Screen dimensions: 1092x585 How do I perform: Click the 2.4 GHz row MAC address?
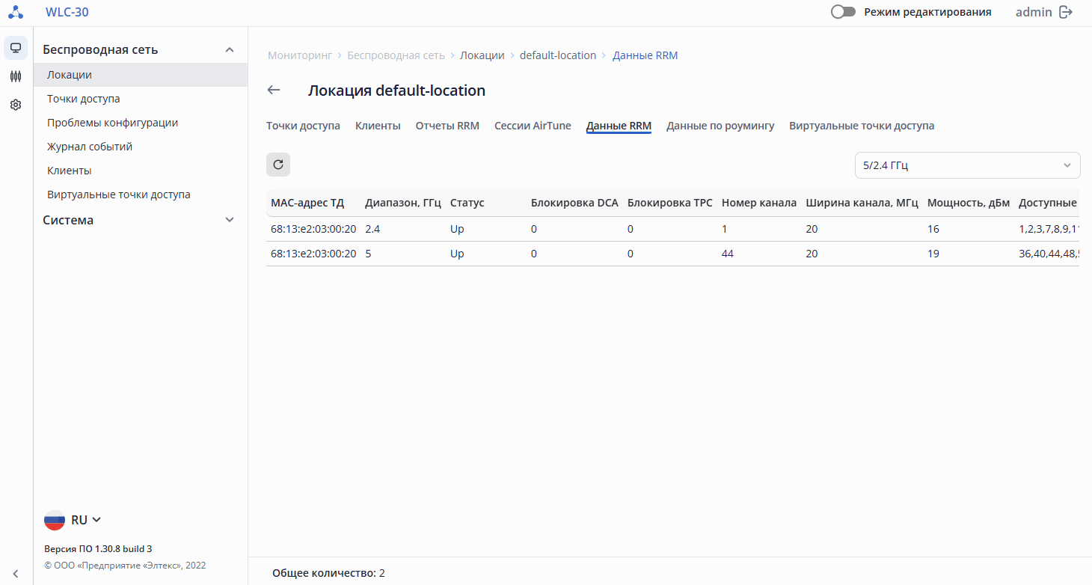(313, 229)
